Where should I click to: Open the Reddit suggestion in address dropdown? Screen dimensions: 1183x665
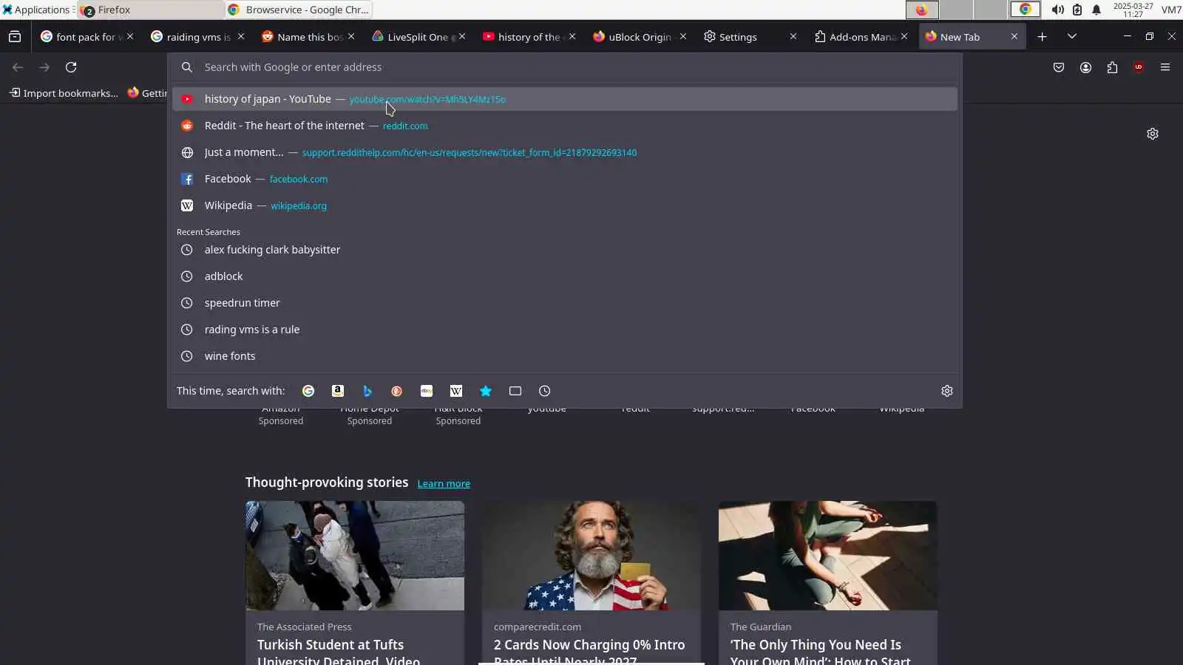tap(565, 126)
